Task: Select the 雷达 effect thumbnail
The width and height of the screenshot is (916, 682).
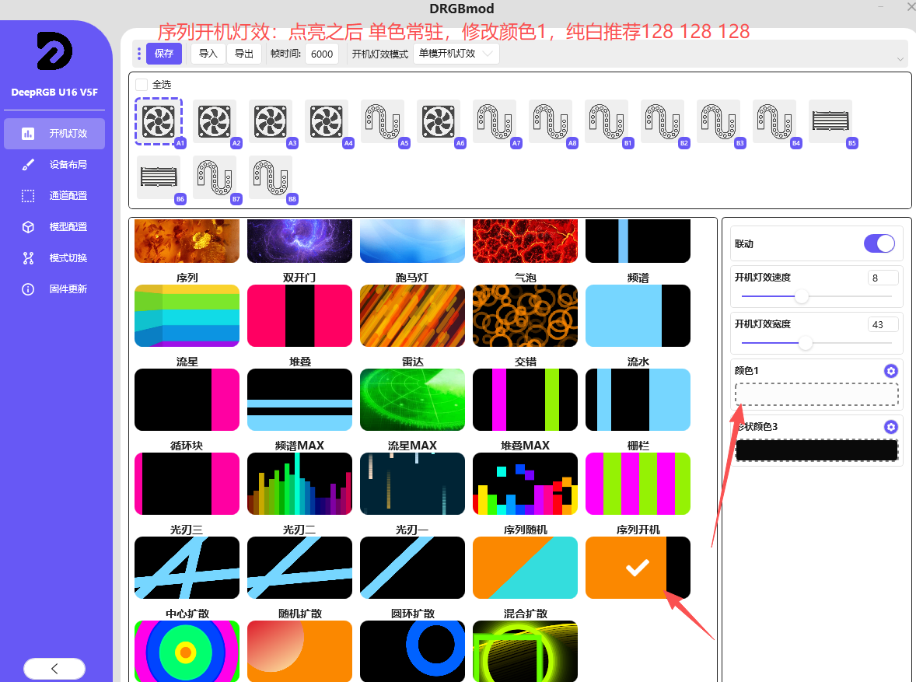Action: (412, 400)
